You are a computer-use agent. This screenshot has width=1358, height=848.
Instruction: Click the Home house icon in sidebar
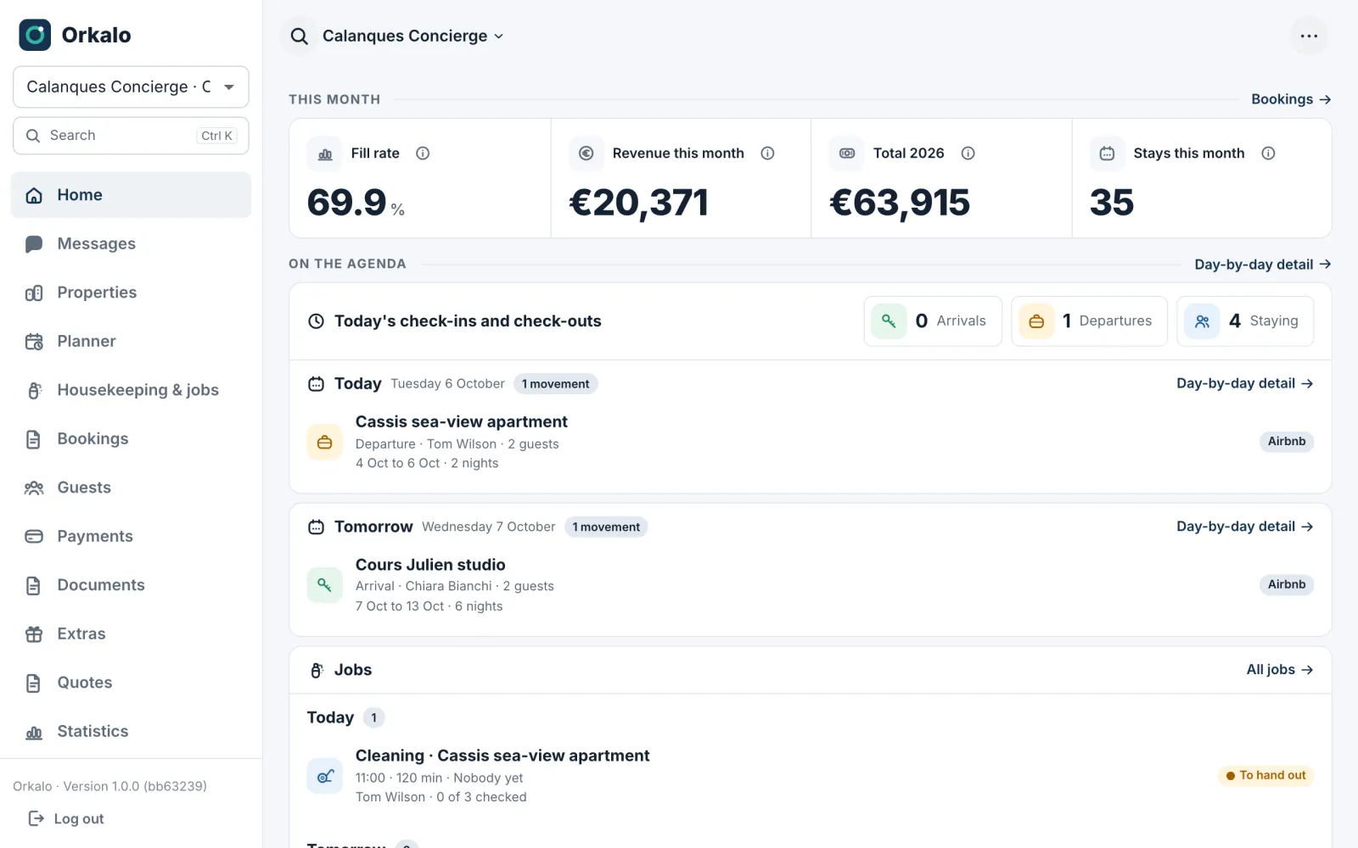pos(34,195)
